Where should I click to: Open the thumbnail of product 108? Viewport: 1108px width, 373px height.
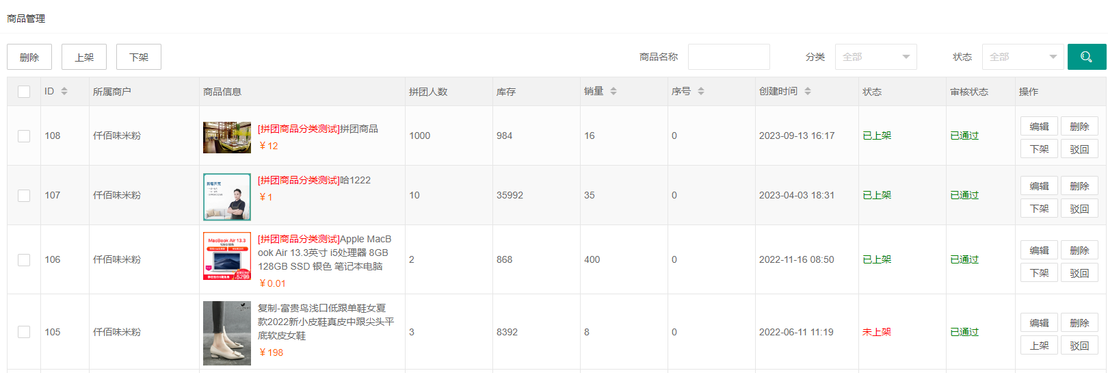click(x=227, y=137)
